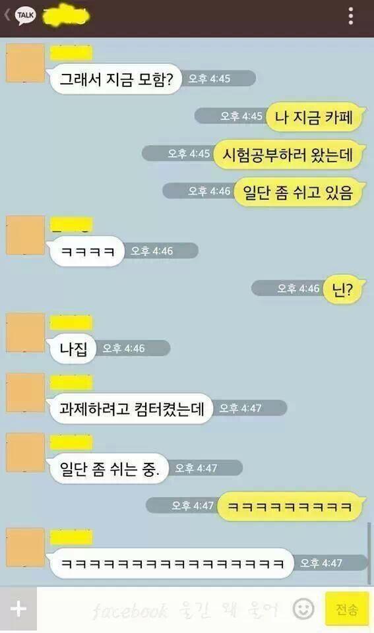
Task: Open profile picture beside 그래서 지금 모함? message
Action: (x=25, y=63)
